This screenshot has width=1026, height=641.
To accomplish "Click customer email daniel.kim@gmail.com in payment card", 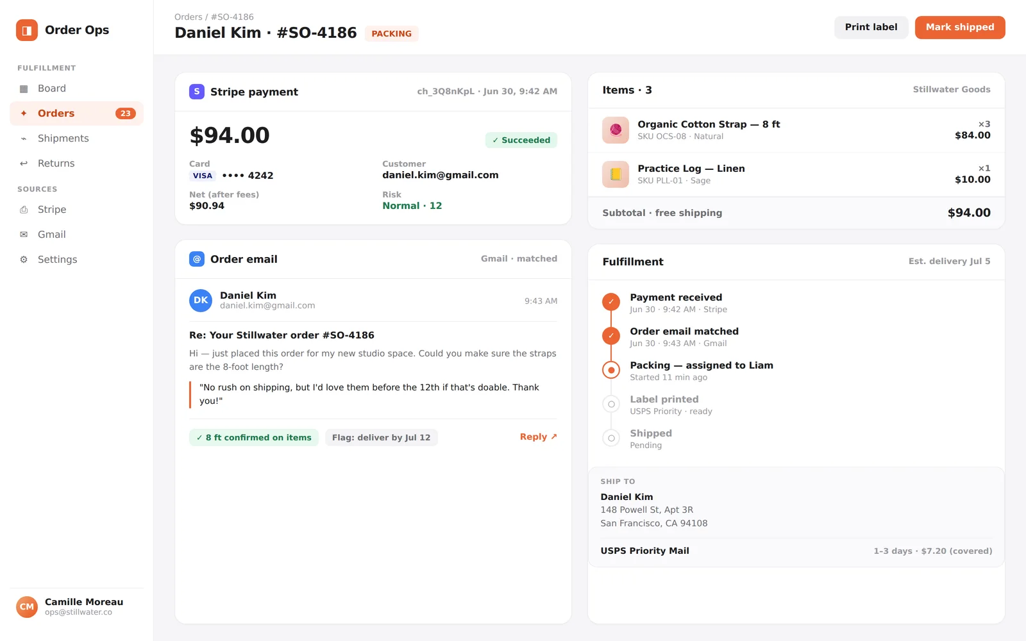I will pos(441,175).
